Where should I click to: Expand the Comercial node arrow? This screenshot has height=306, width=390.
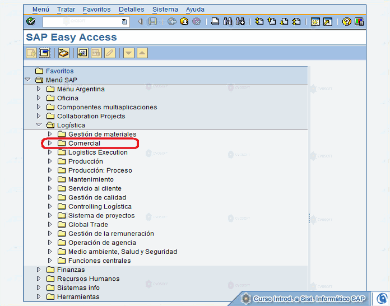[x=50, y=143]
